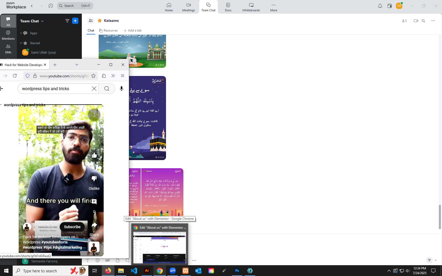Expand Team Chat dropdown
Image resolution: width=442 pixels, height=276 pixels.
pyautogui.click(x=32, y=21)
